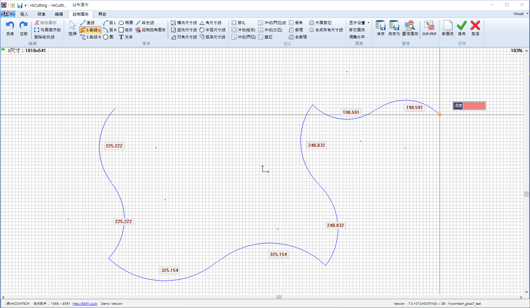
Task: Click 查询图形 search shapes icon
Action: click(410, 28)
